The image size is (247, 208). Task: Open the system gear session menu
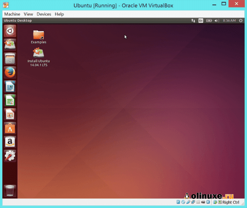(x=241, y=21)
